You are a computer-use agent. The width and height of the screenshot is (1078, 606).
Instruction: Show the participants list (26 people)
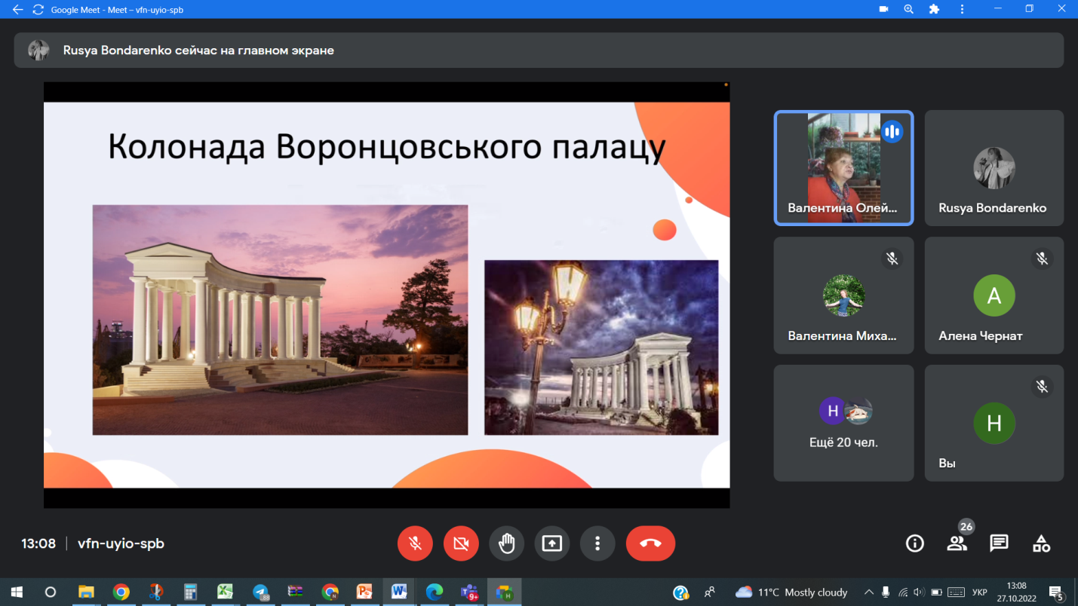click(x=957, y=543)
